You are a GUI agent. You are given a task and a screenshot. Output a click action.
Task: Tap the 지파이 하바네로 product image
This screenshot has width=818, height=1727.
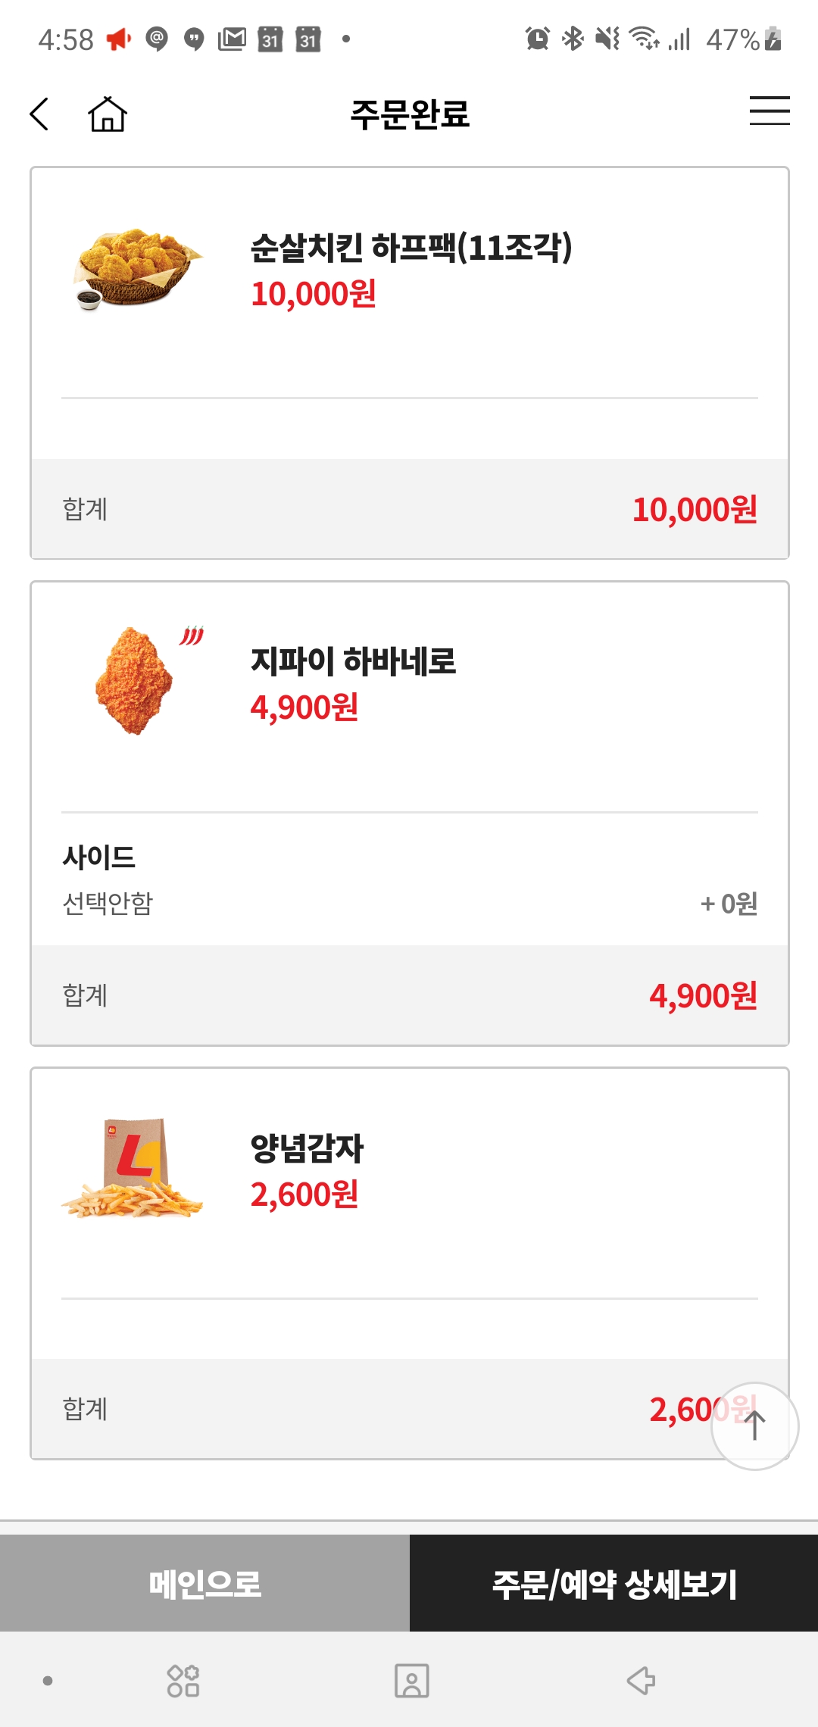point(136,679)
